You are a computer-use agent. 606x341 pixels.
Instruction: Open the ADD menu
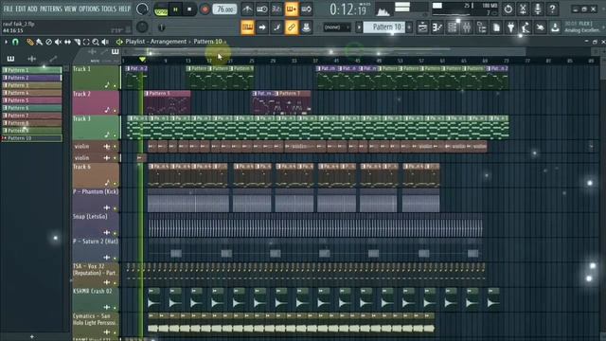(33, 9)
